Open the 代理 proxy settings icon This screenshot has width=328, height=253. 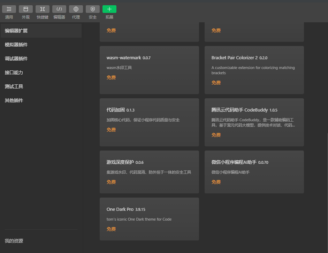click(76, 9)
